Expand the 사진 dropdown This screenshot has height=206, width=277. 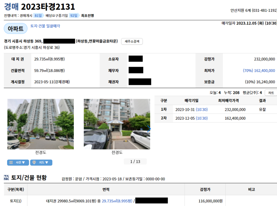(18, 162)
